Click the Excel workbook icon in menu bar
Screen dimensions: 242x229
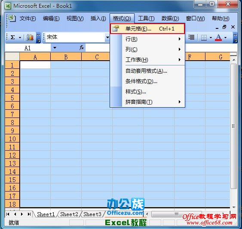pyautogui.click(x=12, y=18)
